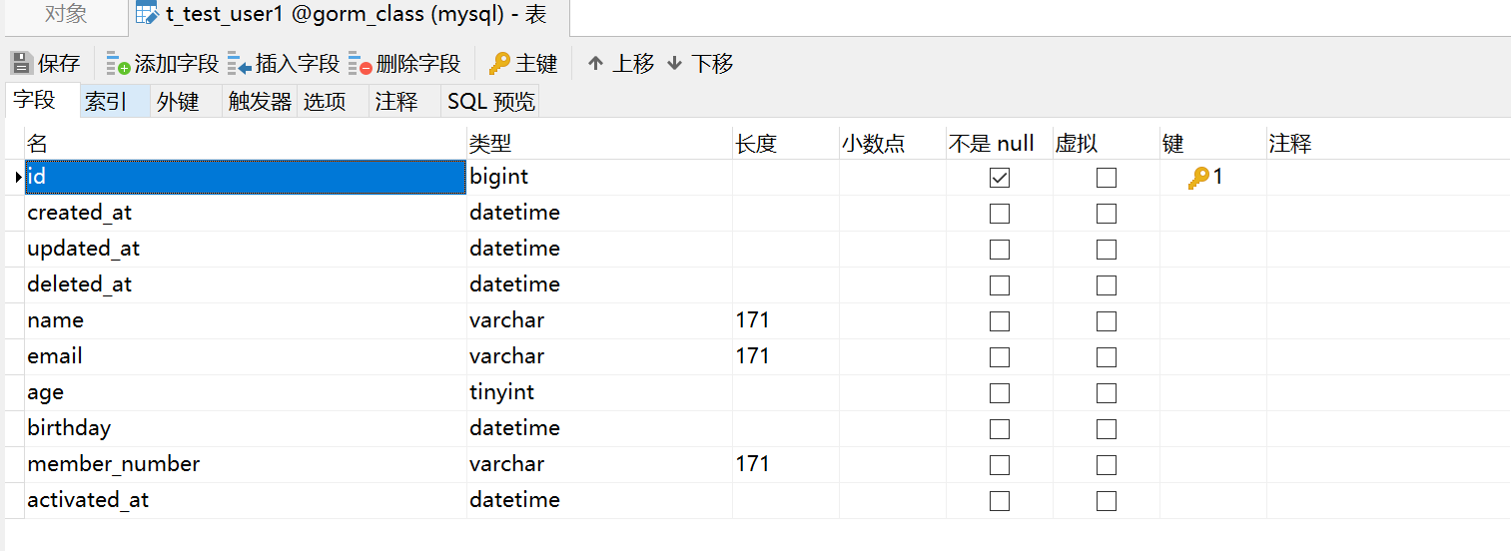Image resolution: width=1511 pixels, height=551 pixels.
Task: Switch to the Indexes (索引) tab
Action: coord(105,101)
